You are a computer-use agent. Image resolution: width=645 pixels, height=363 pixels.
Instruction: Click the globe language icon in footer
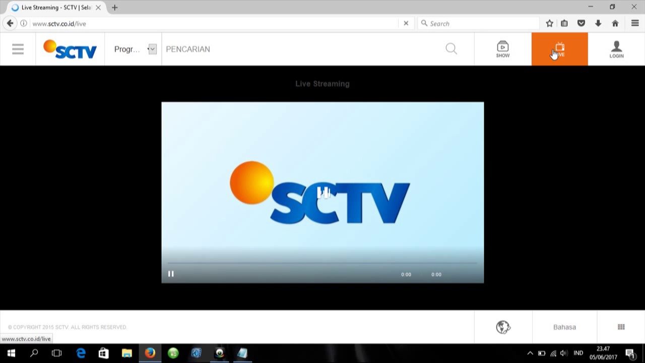click(x=503, y=327)
